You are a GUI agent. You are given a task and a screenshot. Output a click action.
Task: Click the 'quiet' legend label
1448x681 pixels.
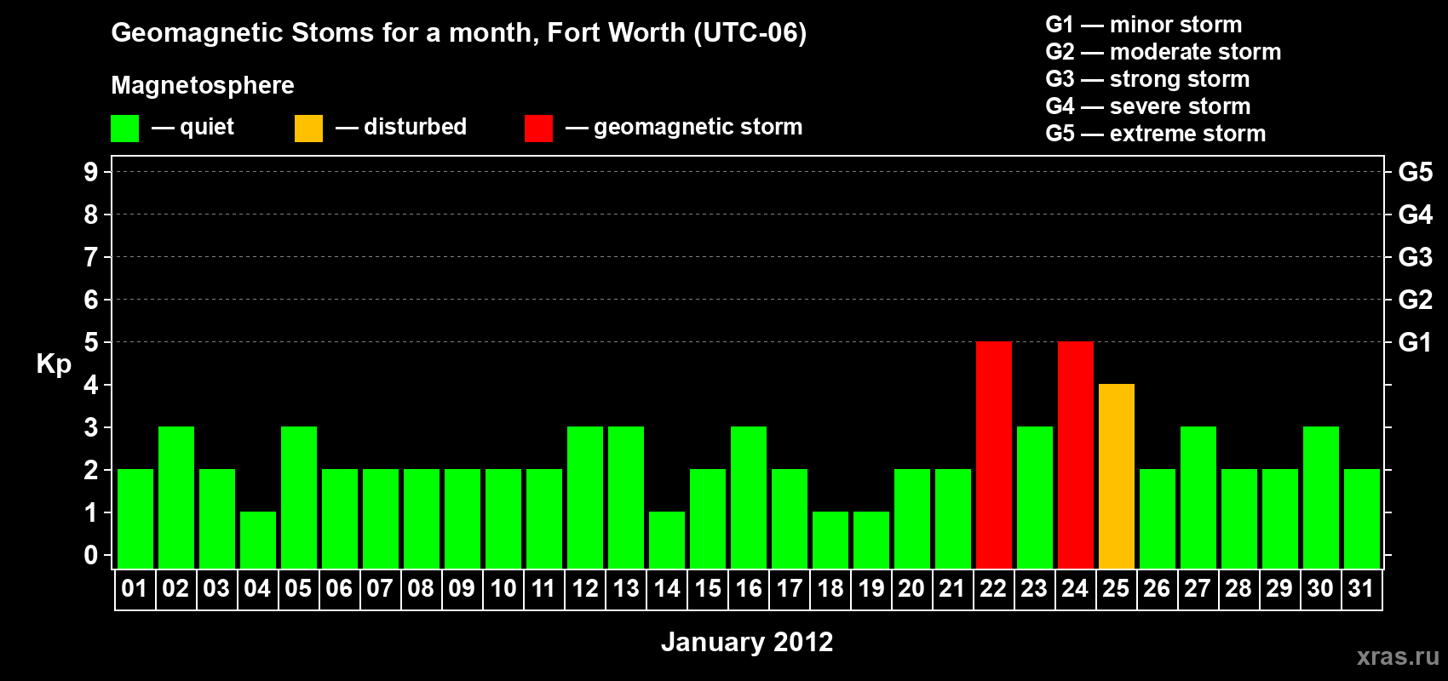[x=207, y=127]
